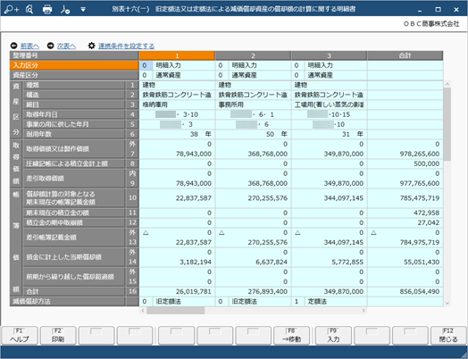Click the F8 →移動 button
Image resolution: width=468 pixels, height=359 pixels.
(x=291, y=336)
